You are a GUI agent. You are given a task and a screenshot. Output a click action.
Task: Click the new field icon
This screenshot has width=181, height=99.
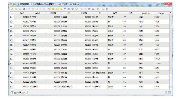click(81, 9)
